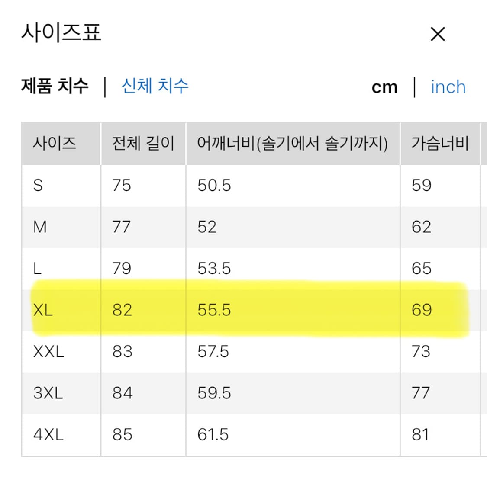Switch measurements to inch units

coord(448,87)
